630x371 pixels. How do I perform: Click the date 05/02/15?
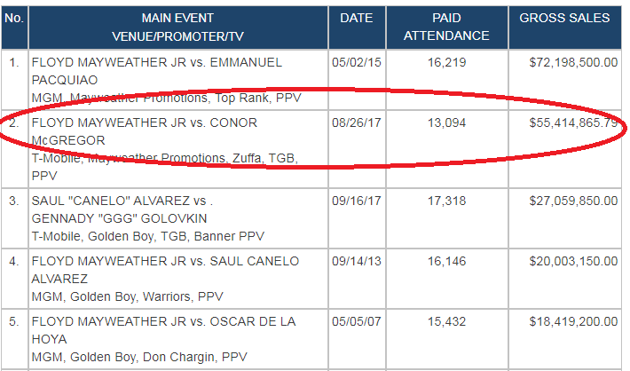tap(355, 63)
